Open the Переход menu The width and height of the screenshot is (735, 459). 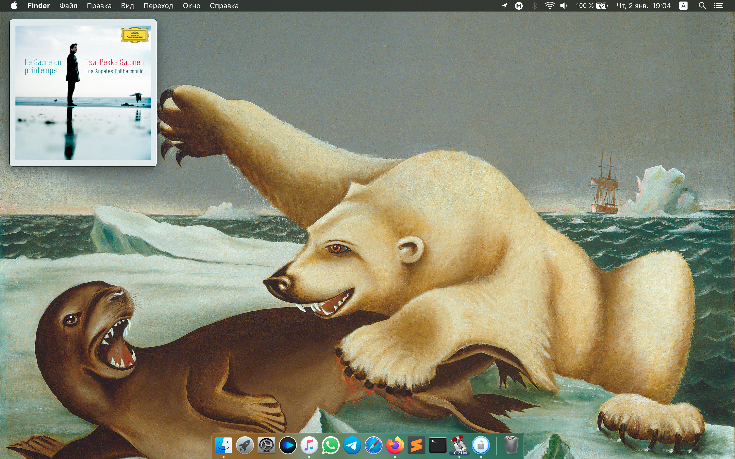158,6
